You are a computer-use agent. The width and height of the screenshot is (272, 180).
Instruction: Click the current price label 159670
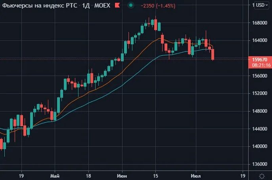pyautogui.click(x=260, y=59)
